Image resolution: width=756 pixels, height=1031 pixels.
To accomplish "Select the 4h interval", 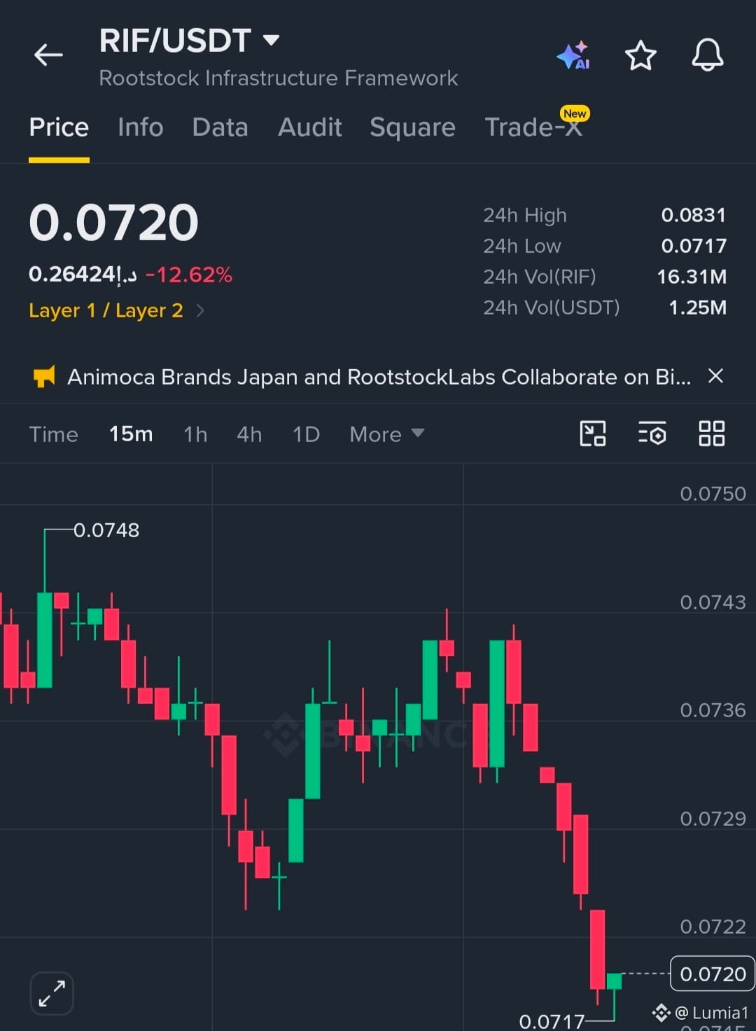I will [249, 434].
